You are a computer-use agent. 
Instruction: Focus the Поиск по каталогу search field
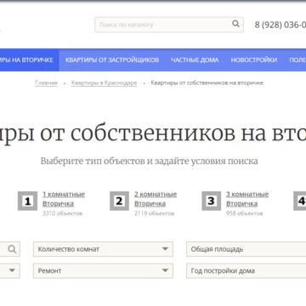click(x=169, y=25)
